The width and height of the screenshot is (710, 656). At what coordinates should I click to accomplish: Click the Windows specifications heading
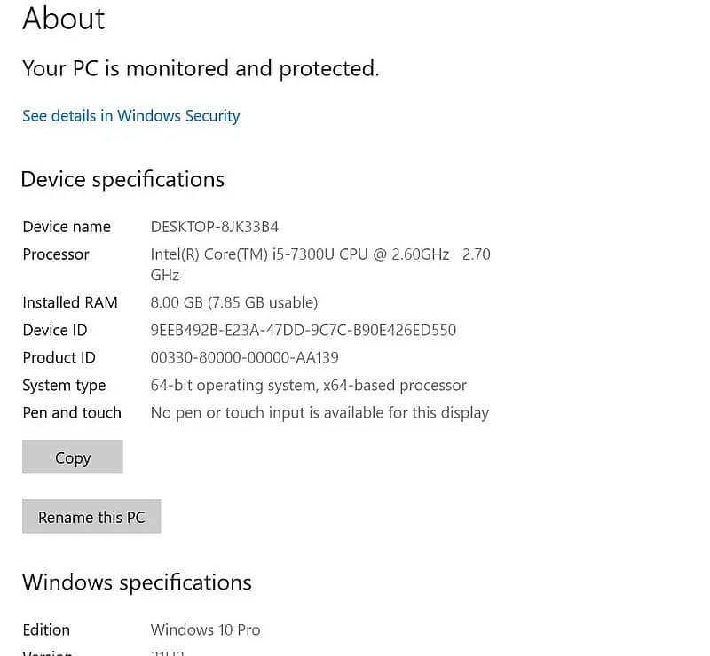click(x=137, y=582)
